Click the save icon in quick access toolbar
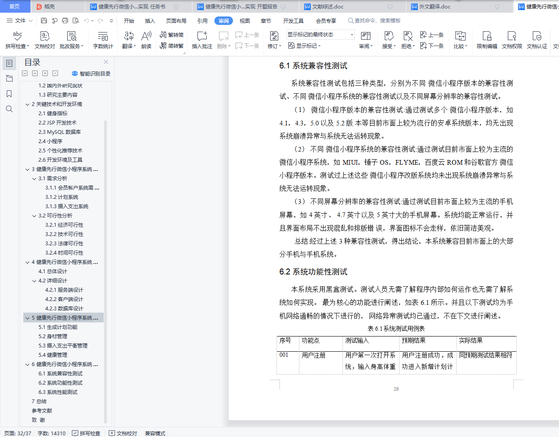The width and height of the screenshot is (559, 437). 44,21
